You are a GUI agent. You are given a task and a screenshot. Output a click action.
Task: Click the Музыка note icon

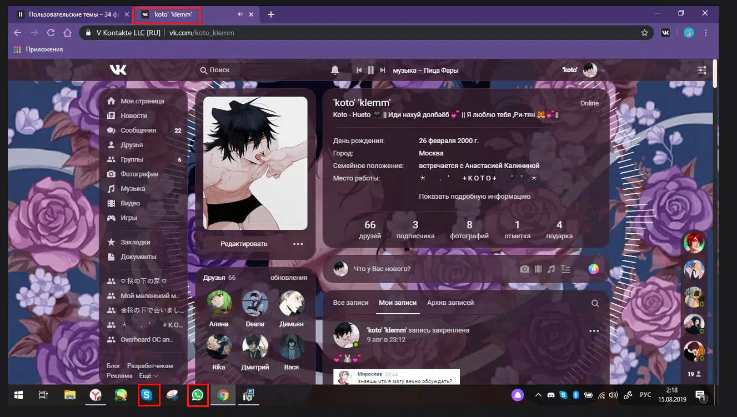111,189
